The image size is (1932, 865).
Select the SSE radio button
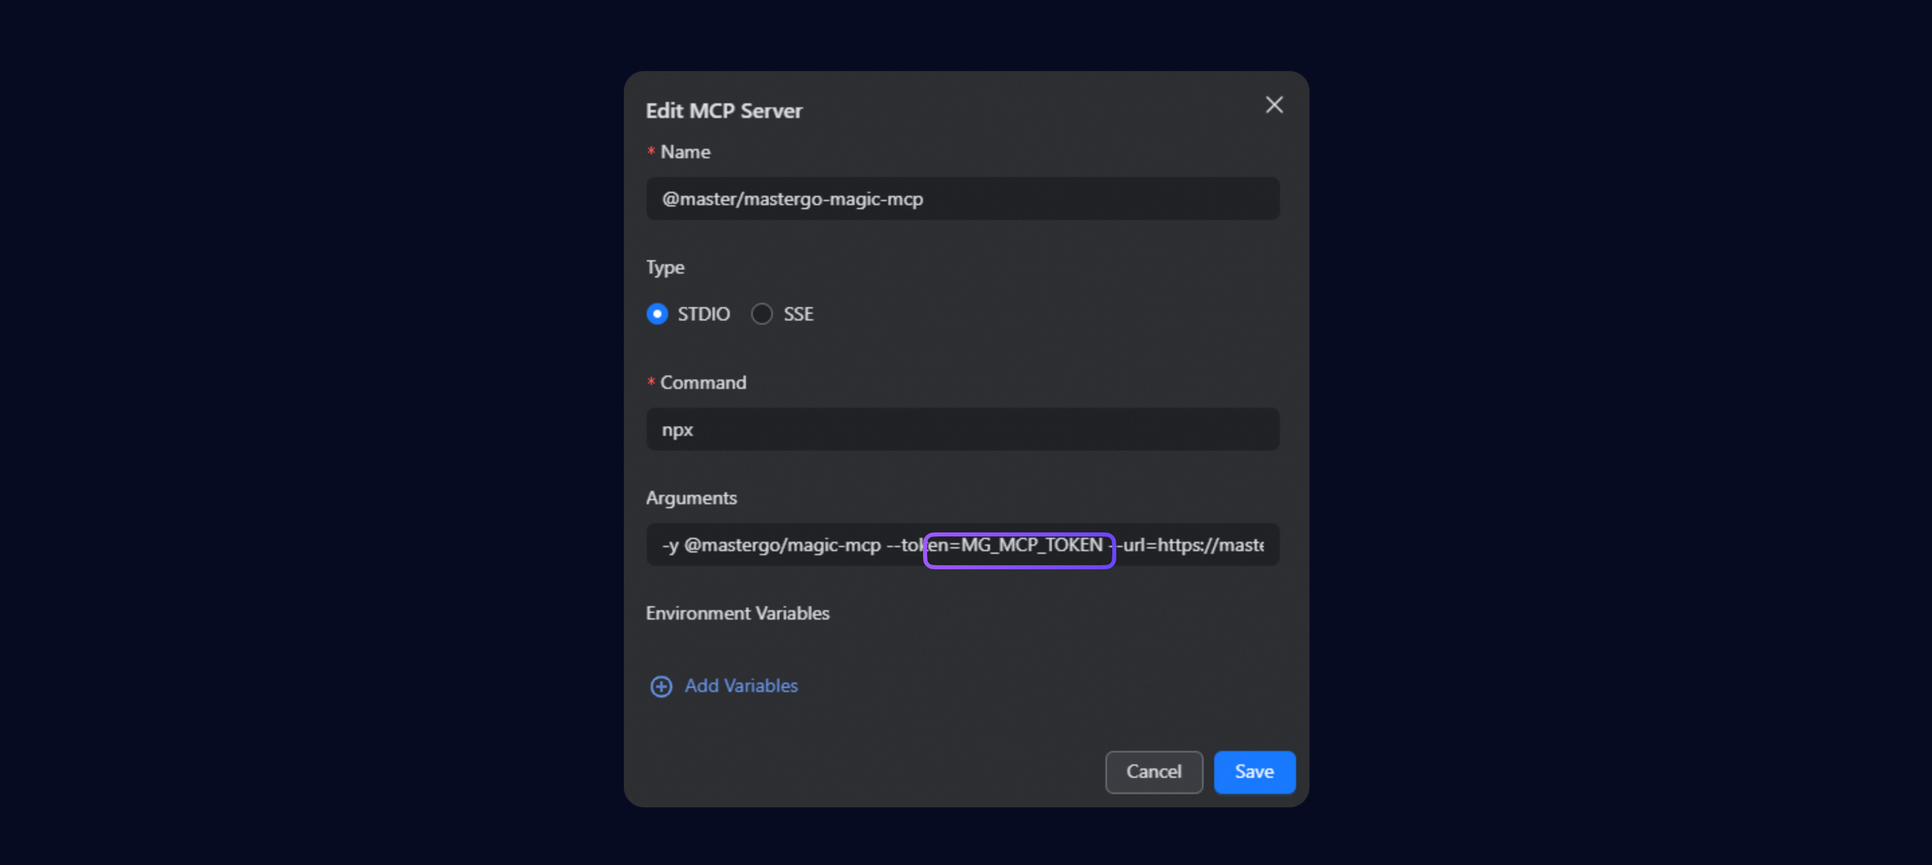(x=761, y=313)
